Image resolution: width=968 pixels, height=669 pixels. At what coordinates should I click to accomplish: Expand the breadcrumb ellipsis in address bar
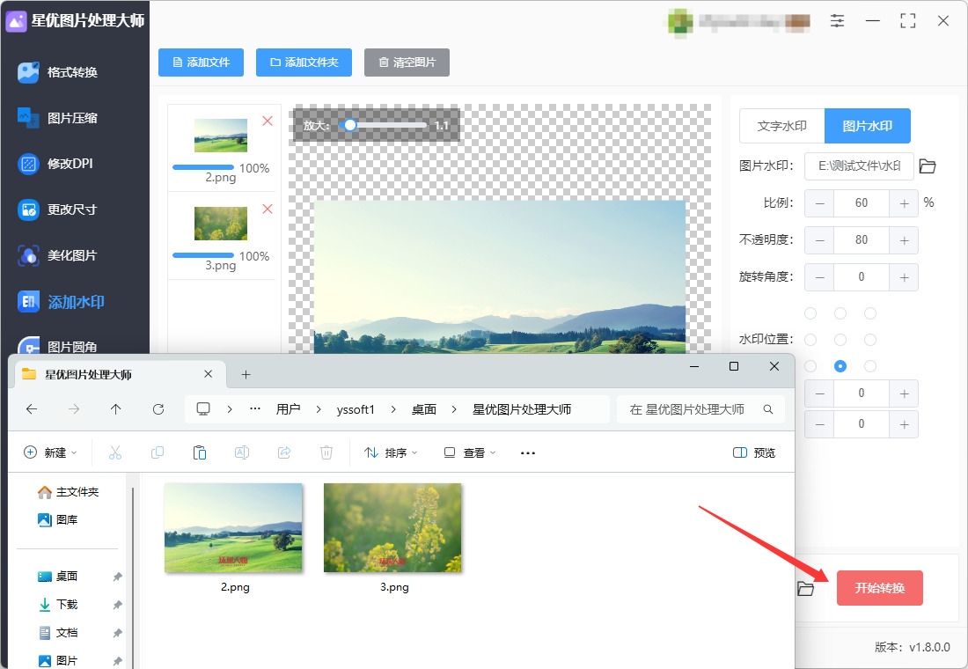coord(255,409)
